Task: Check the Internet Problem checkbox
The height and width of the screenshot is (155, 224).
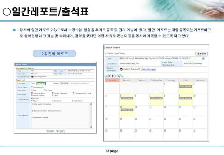Action: [32, 95]
